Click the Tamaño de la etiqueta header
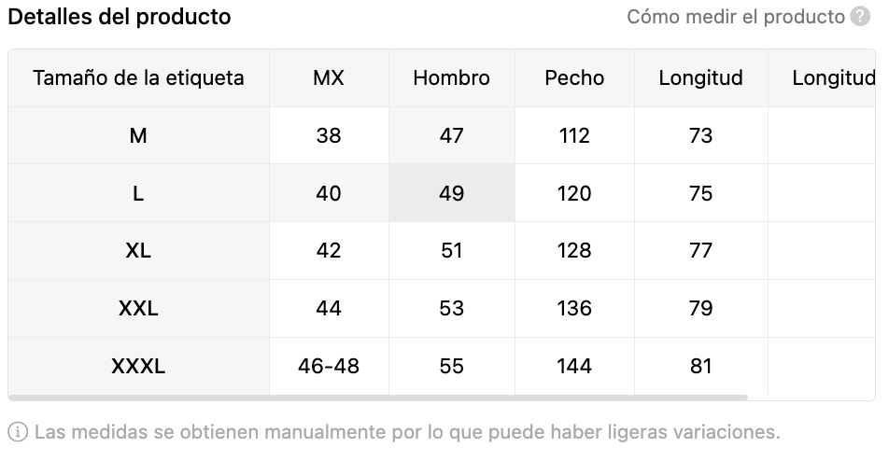The width and height of the screenshot is (889, 461). (138, 78)
